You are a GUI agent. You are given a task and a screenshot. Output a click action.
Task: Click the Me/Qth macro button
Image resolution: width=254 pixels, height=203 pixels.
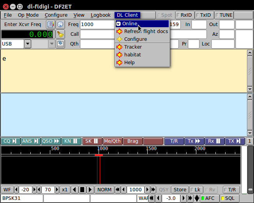pyautogui.click(x=113, y=141)
